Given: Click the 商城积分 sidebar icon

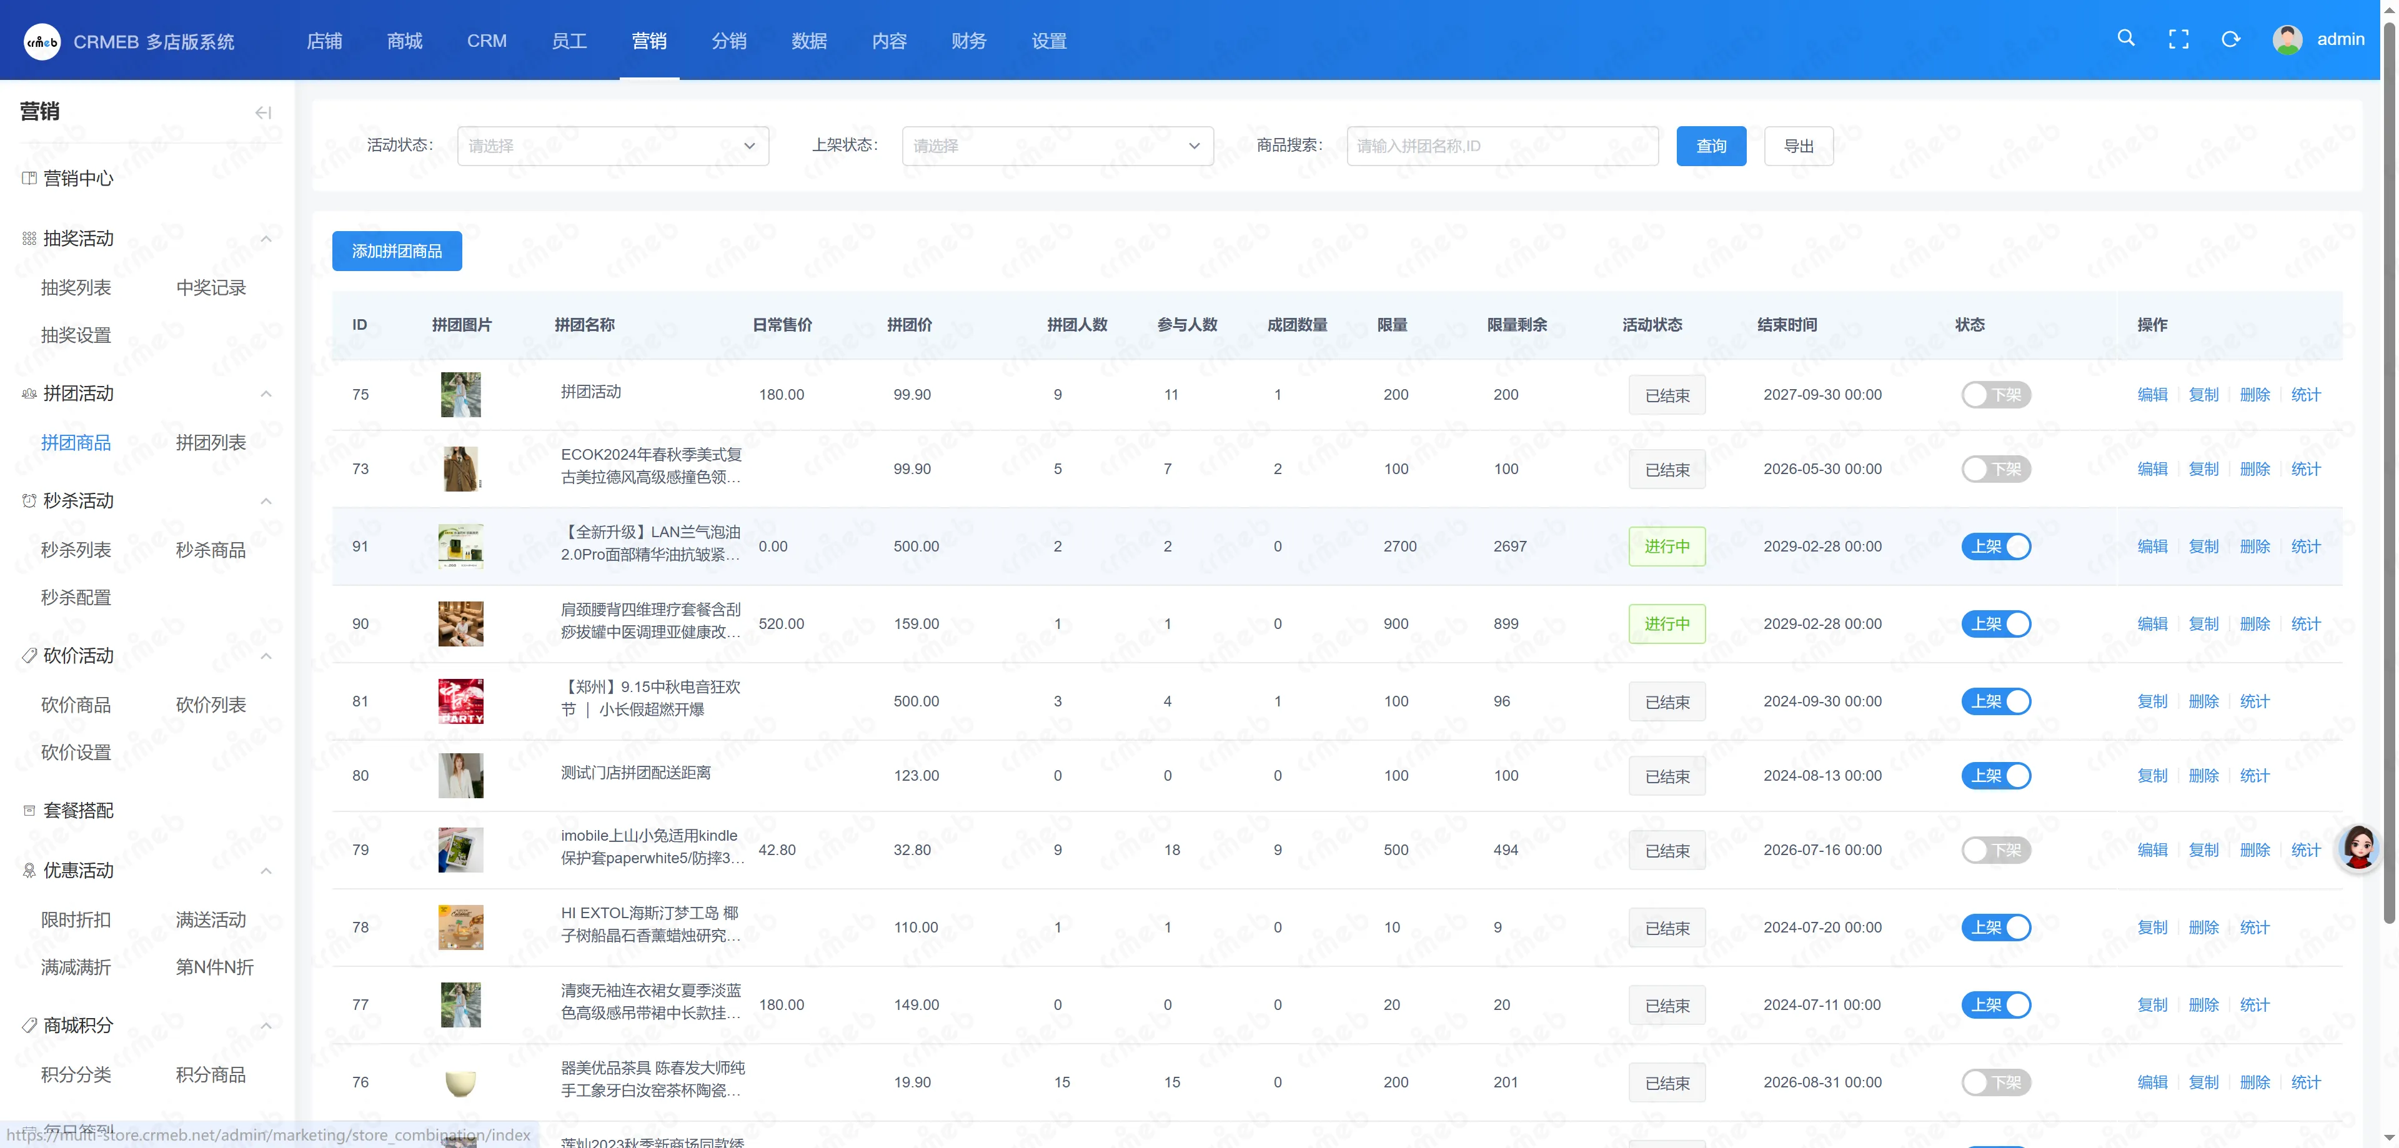Looking at the screenshot, I should [29, 1025].
